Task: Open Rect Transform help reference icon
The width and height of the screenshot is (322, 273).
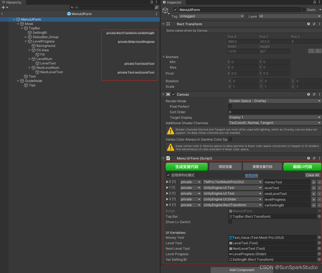Action: (x=309, y=24)
